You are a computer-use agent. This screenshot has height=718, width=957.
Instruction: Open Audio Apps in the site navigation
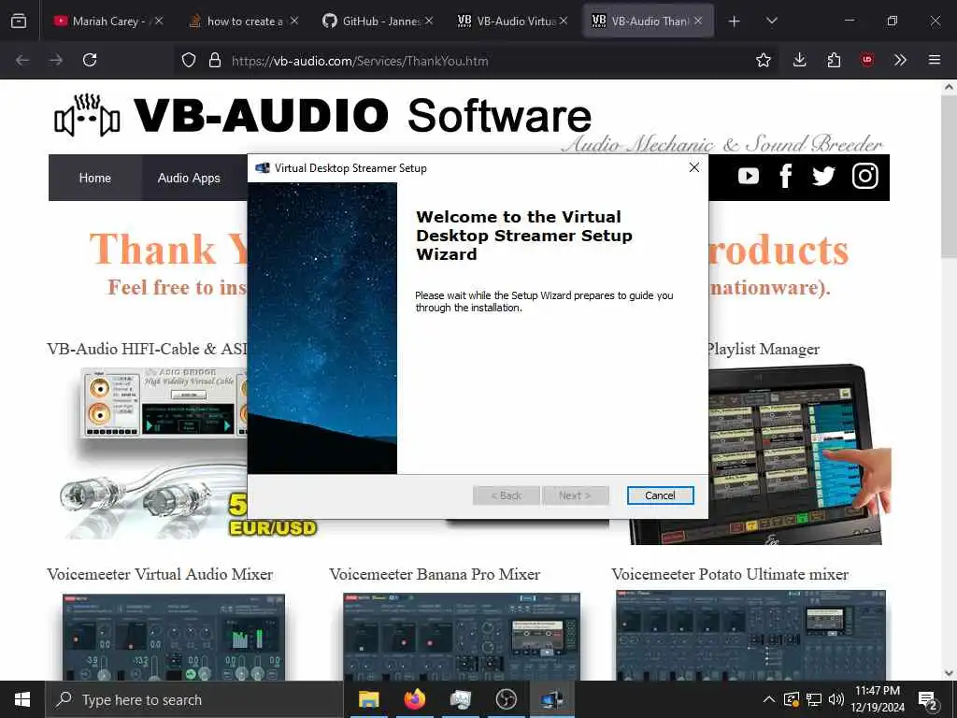tap(189, 178)
